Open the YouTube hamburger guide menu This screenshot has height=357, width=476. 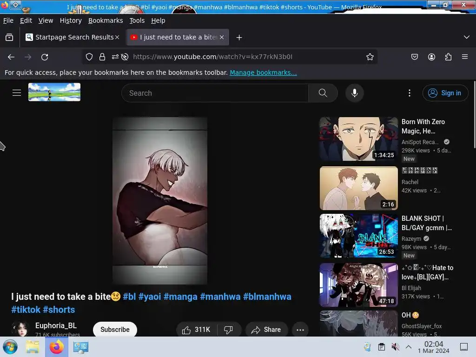[17, 93]
